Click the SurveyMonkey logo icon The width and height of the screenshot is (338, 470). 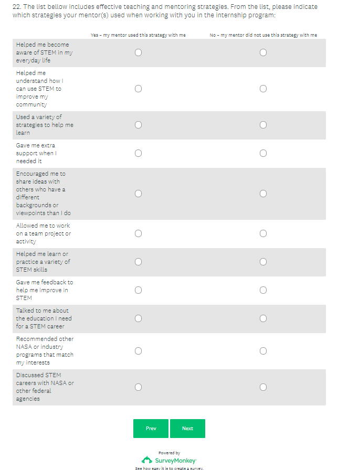(x=147, y=460)
